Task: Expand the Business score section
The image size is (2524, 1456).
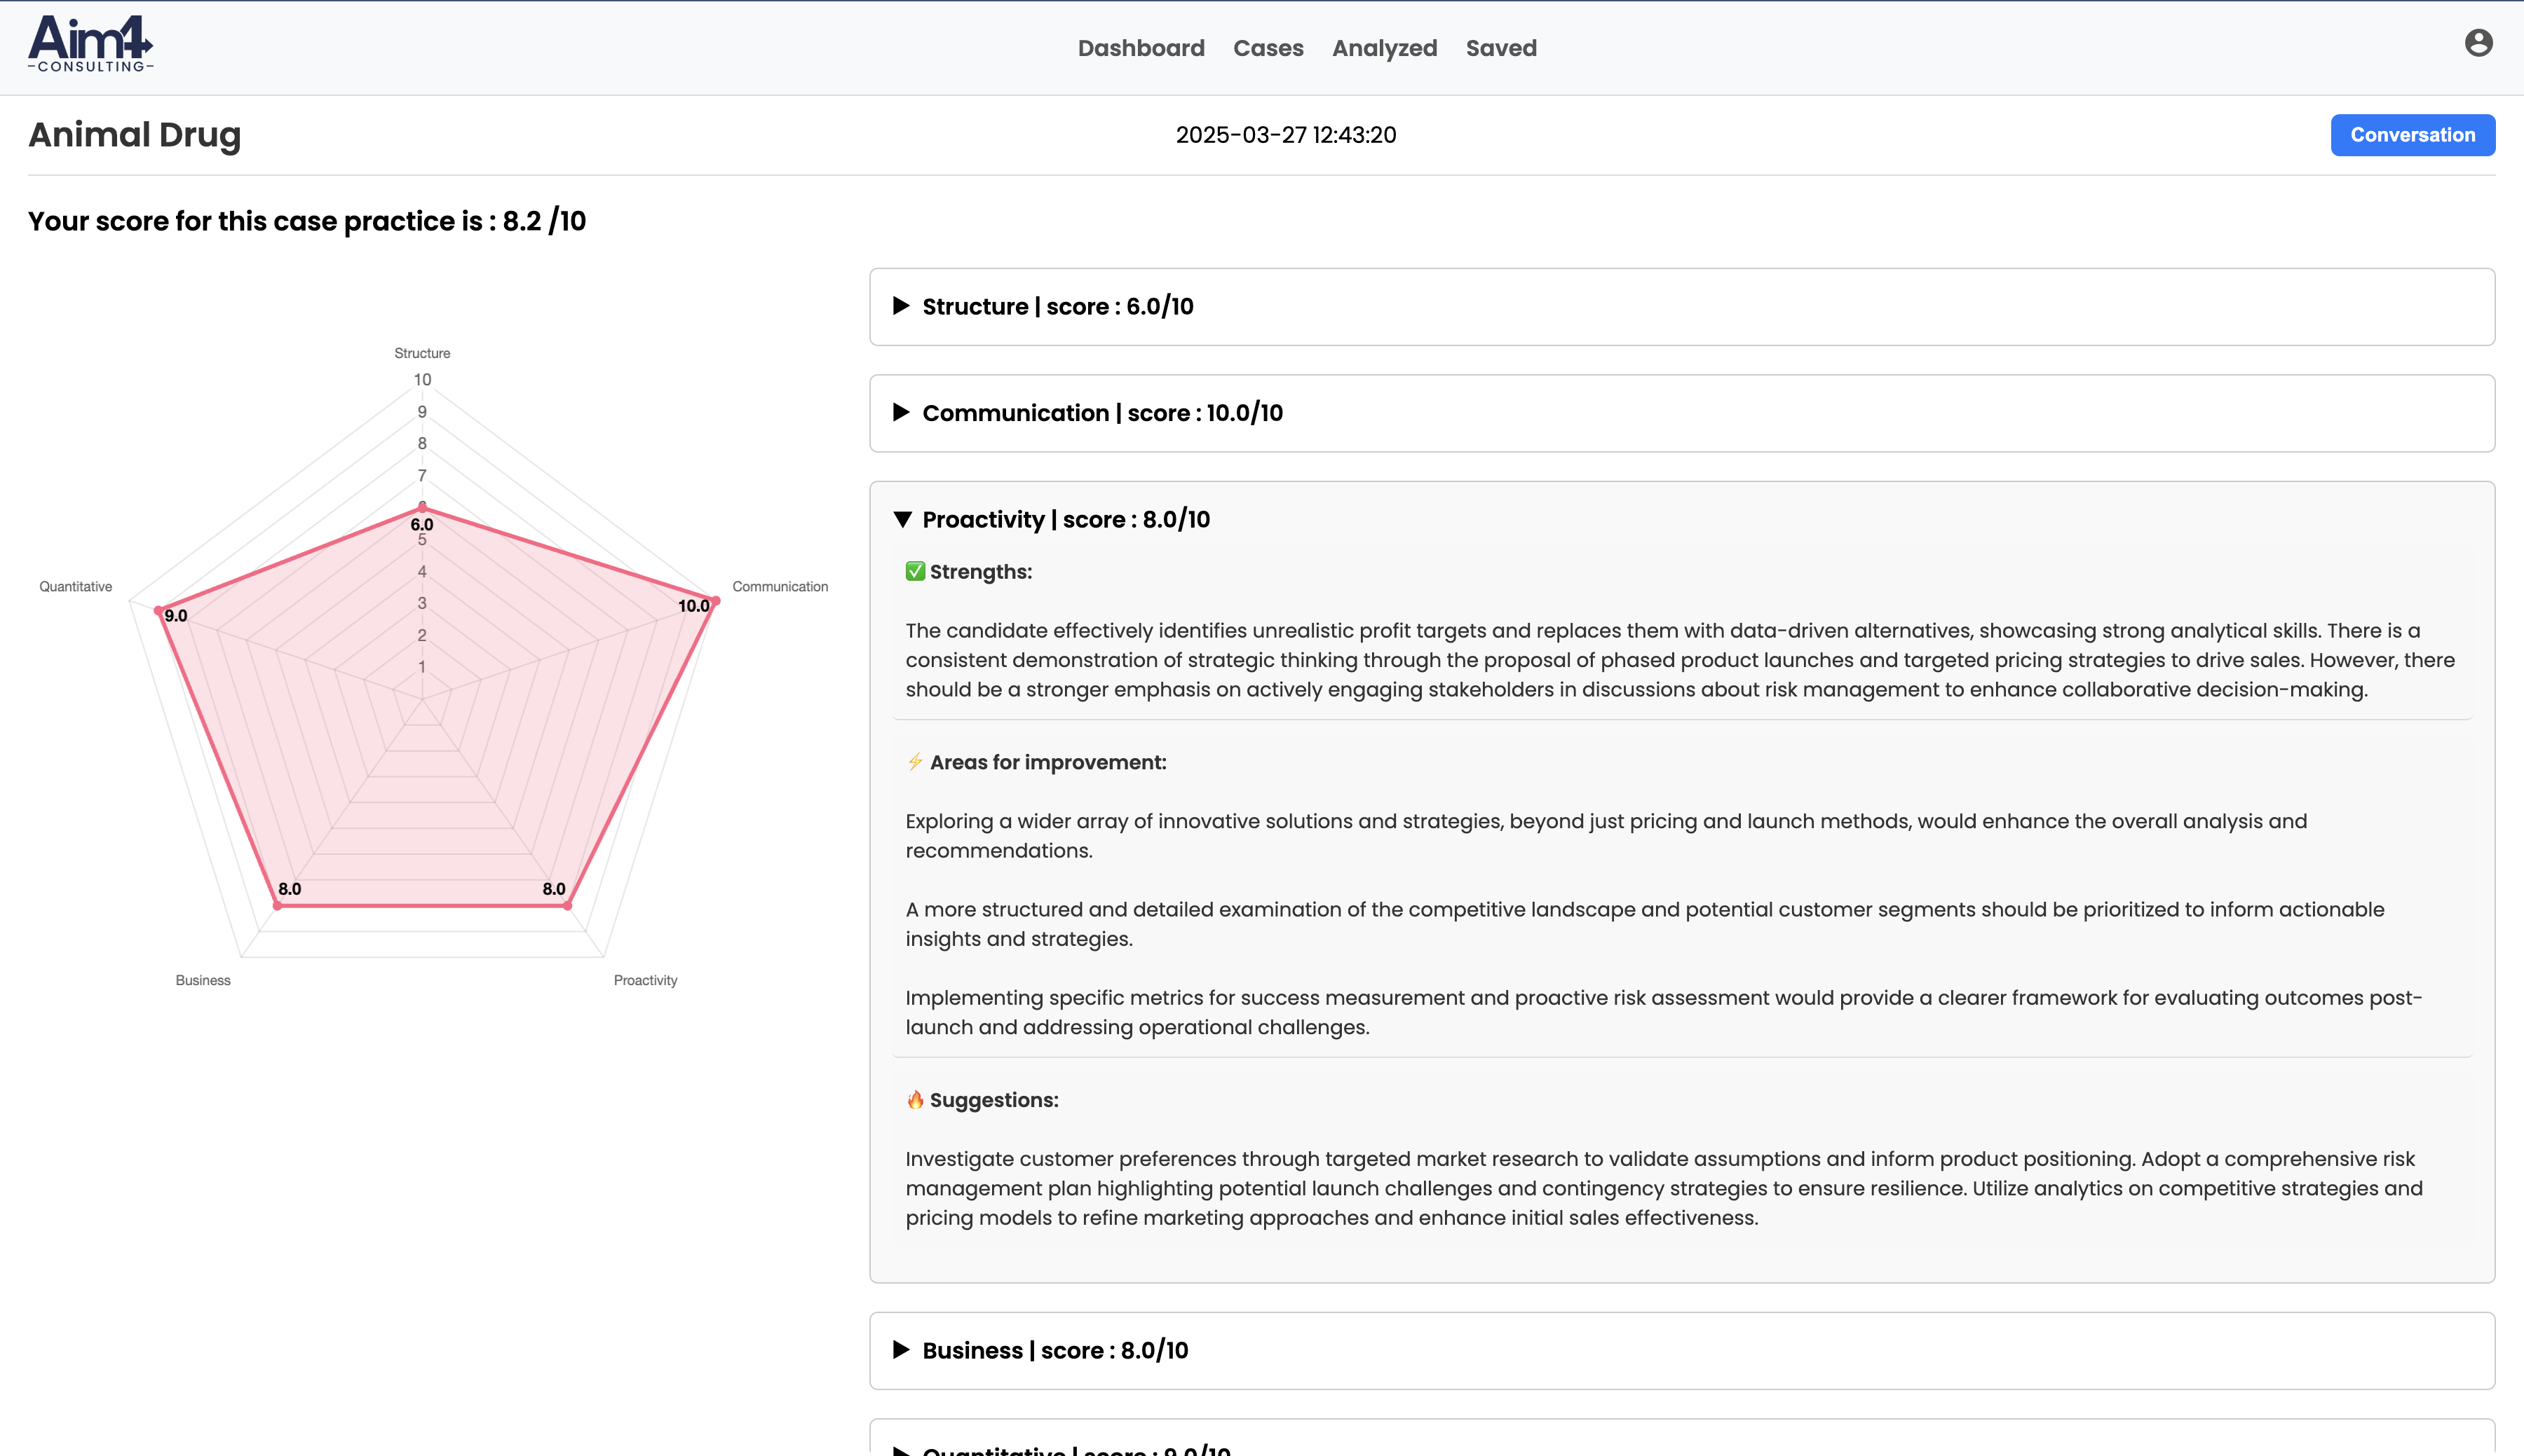Action: (1054, 1350)
